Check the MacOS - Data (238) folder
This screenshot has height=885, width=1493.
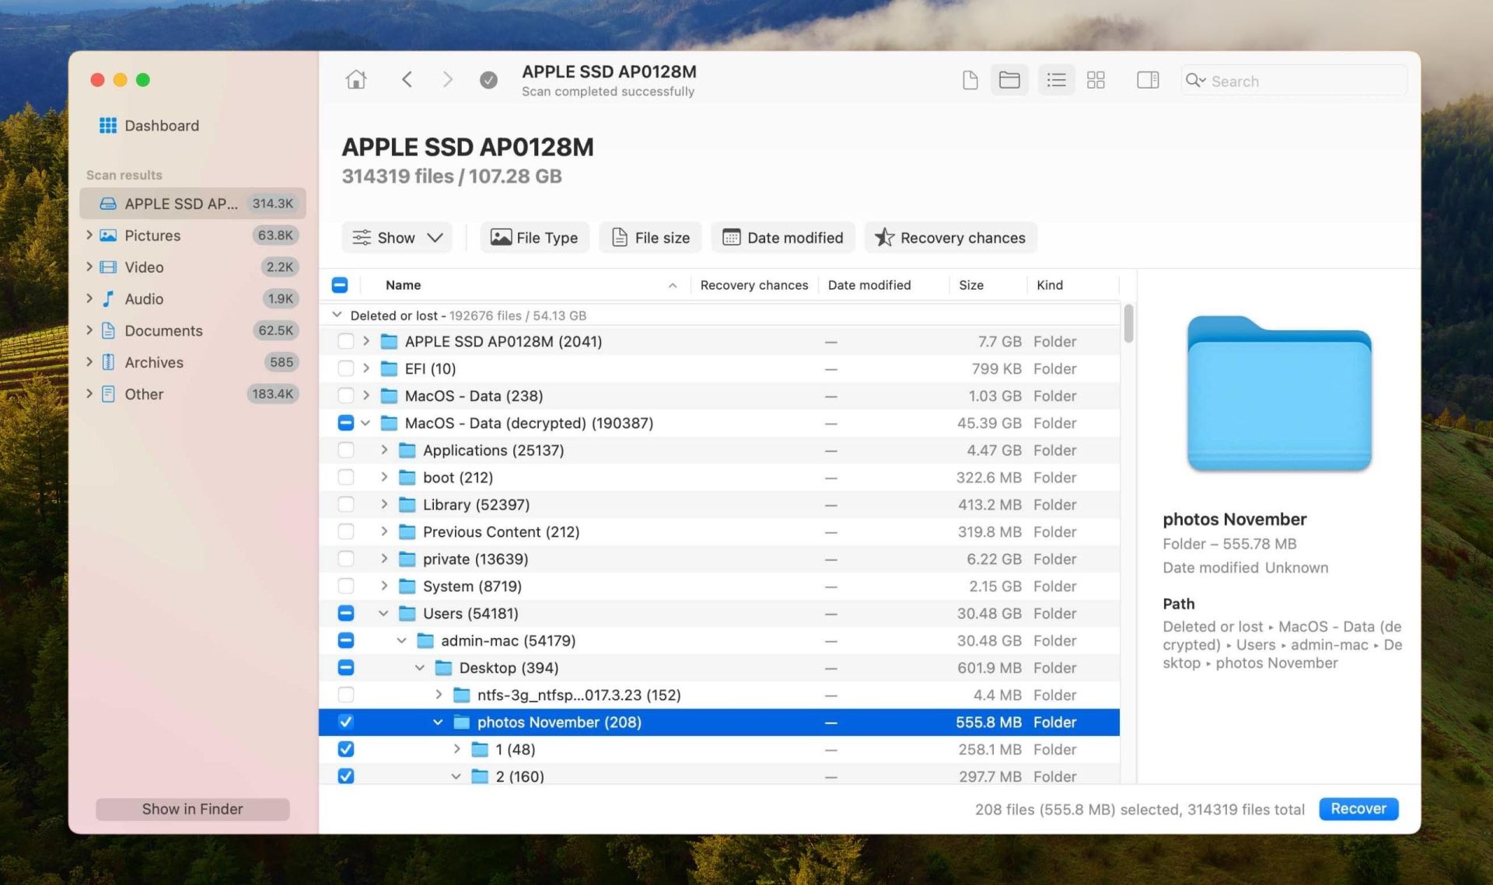pos(345,395)
